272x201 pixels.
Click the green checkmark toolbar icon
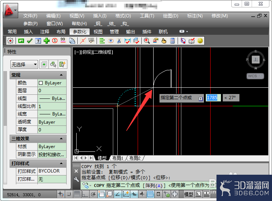(30, 41)
